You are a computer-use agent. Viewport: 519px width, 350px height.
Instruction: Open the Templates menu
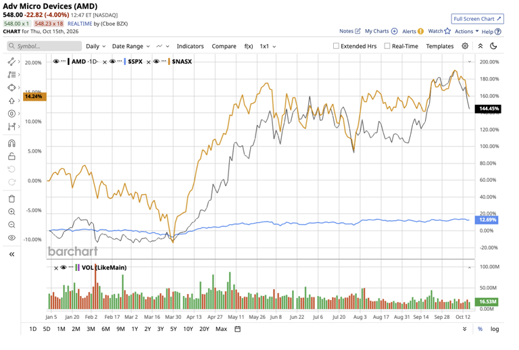[x=439, y=47]
